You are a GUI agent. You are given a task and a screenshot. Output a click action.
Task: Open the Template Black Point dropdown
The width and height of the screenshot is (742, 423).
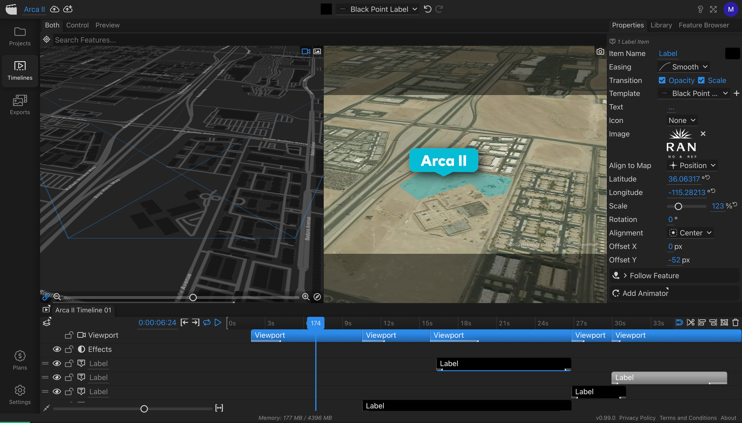(694, 94)
